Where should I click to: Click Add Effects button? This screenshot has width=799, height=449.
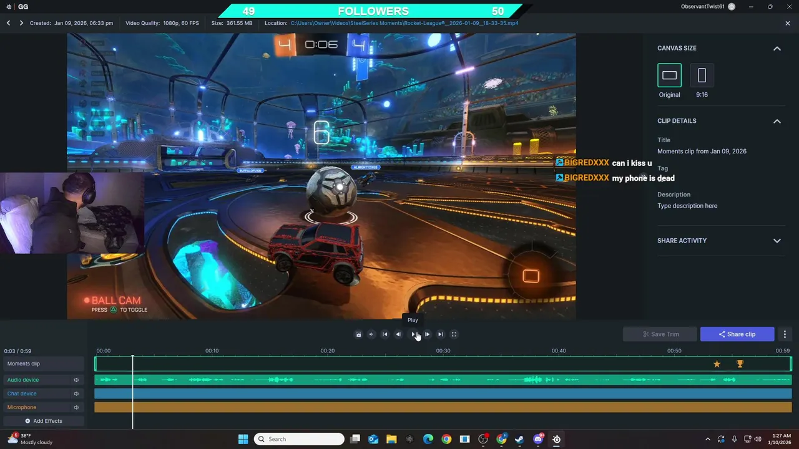coord(44,421)
